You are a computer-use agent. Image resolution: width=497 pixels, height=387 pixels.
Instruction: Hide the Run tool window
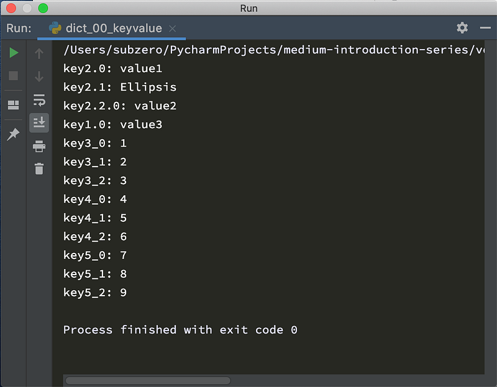(485, 28)
